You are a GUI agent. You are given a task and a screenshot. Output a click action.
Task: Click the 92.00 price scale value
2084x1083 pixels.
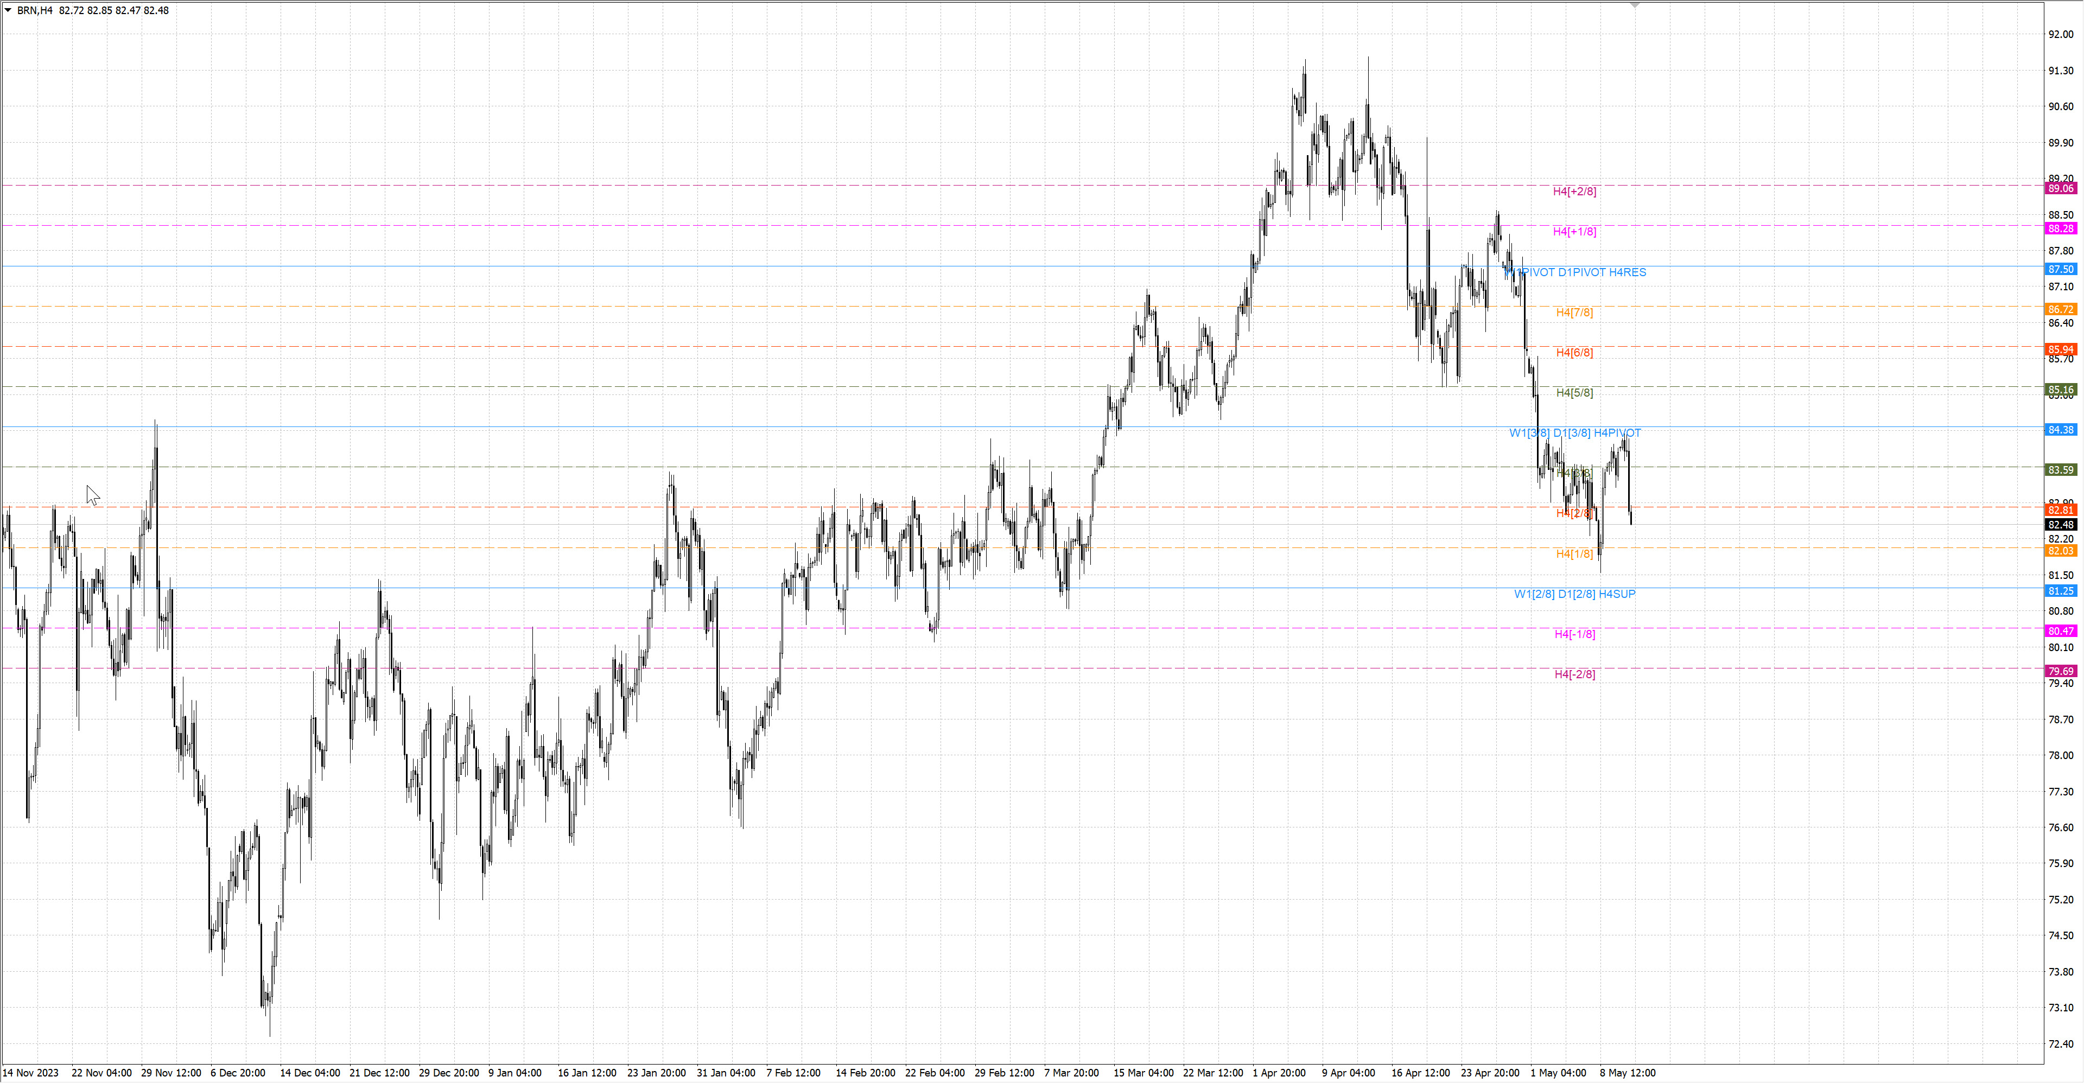tap(2061, 35)
